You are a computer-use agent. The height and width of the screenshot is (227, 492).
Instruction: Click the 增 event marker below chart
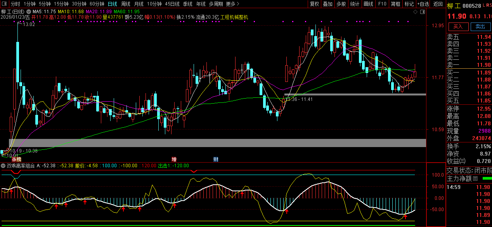174,159
